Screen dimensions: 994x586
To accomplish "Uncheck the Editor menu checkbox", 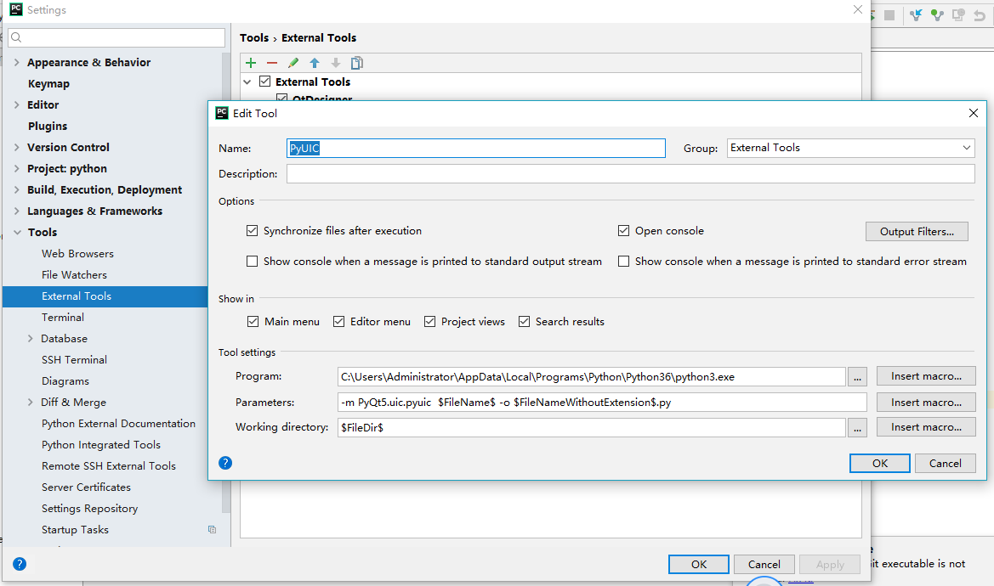I will (339, 322).
